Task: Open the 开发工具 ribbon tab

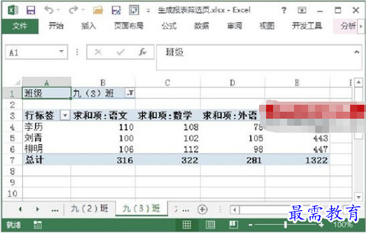Action: click(x=307, y=26)
